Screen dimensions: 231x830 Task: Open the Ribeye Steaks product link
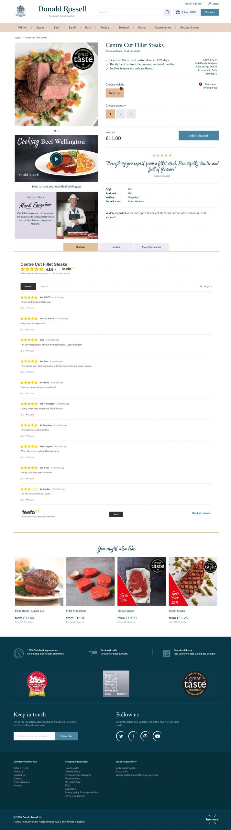(126, 611)
